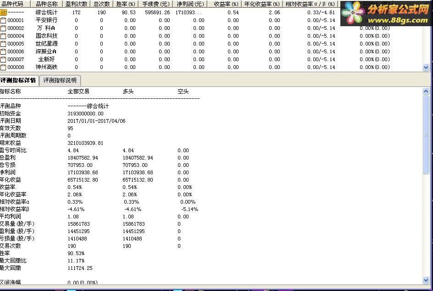The image size is (433, 291).
Task: Click the win rate cell 90.53 in summary row
Action: pyautogui.click(x=129, y=13)
